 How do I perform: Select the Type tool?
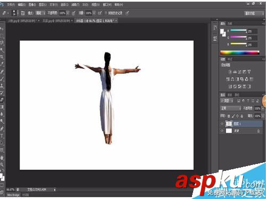2,136
